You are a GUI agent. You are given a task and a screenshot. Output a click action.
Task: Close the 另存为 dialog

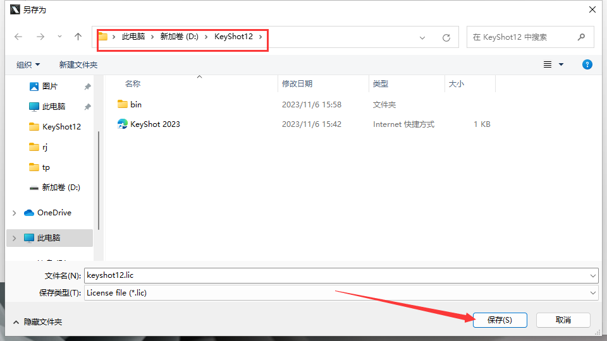592,9
